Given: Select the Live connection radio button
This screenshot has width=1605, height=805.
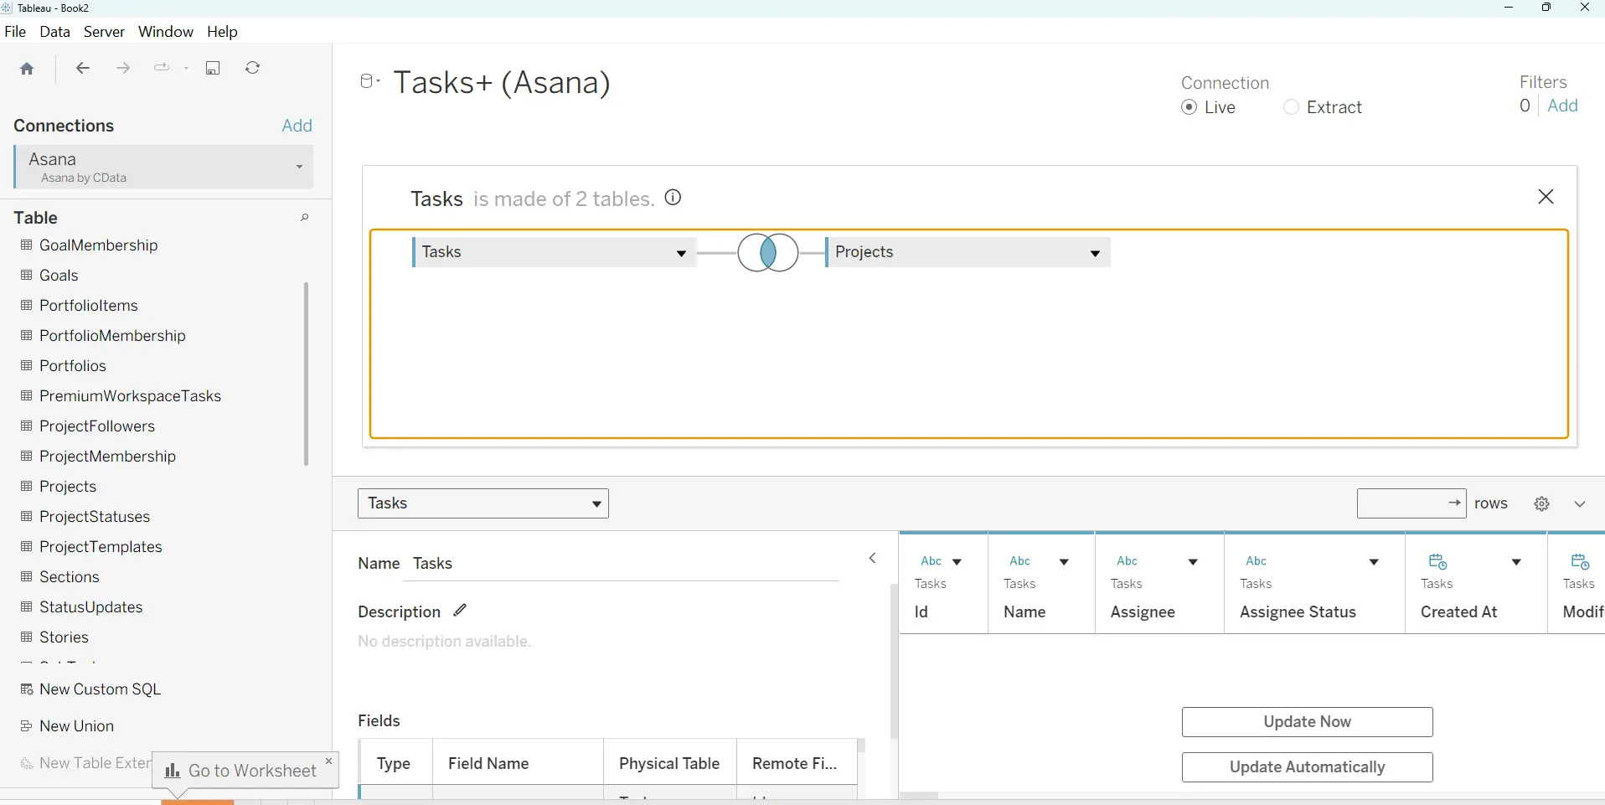Looking at the screenshot, I should coord(1190,107).
